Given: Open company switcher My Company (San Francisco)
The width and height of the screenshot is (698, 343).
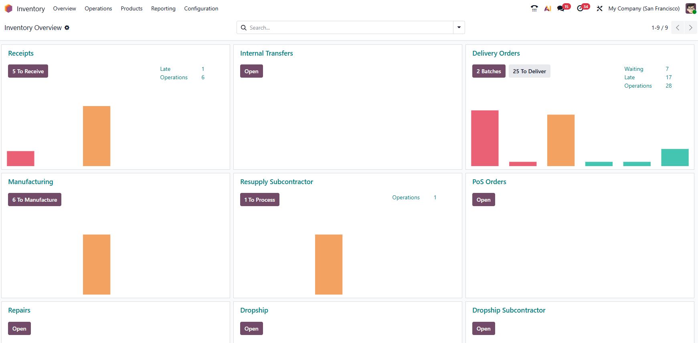Looking at the screenshot, I should click(x=644, y=8).
